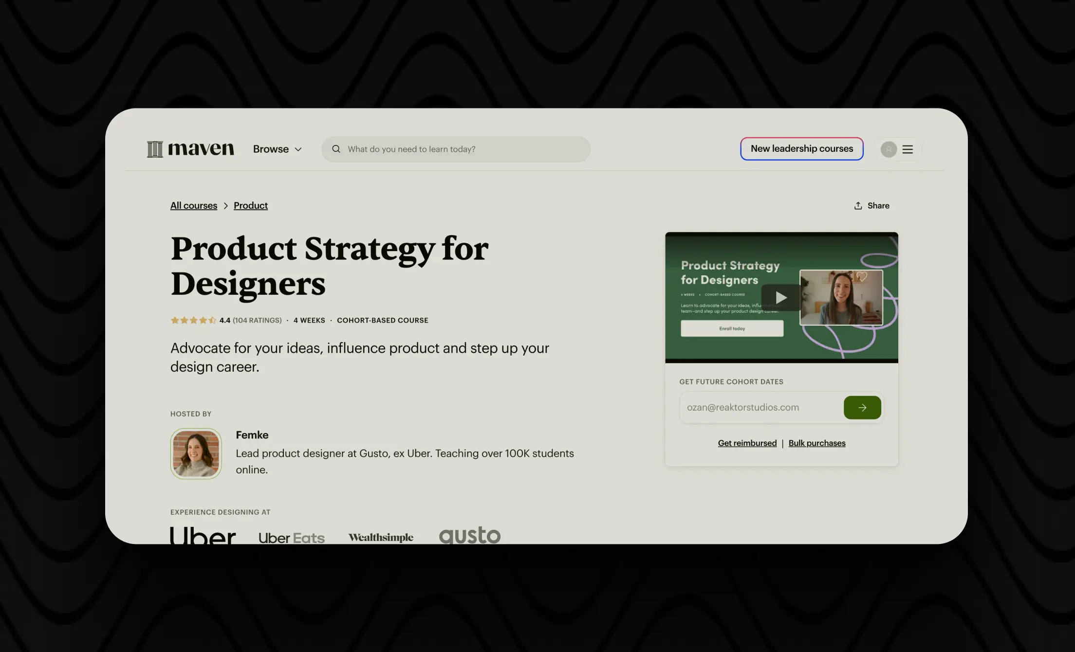Click the green submit arrow icon
This screenshot has height=652, width=1075.
[862, 407]
